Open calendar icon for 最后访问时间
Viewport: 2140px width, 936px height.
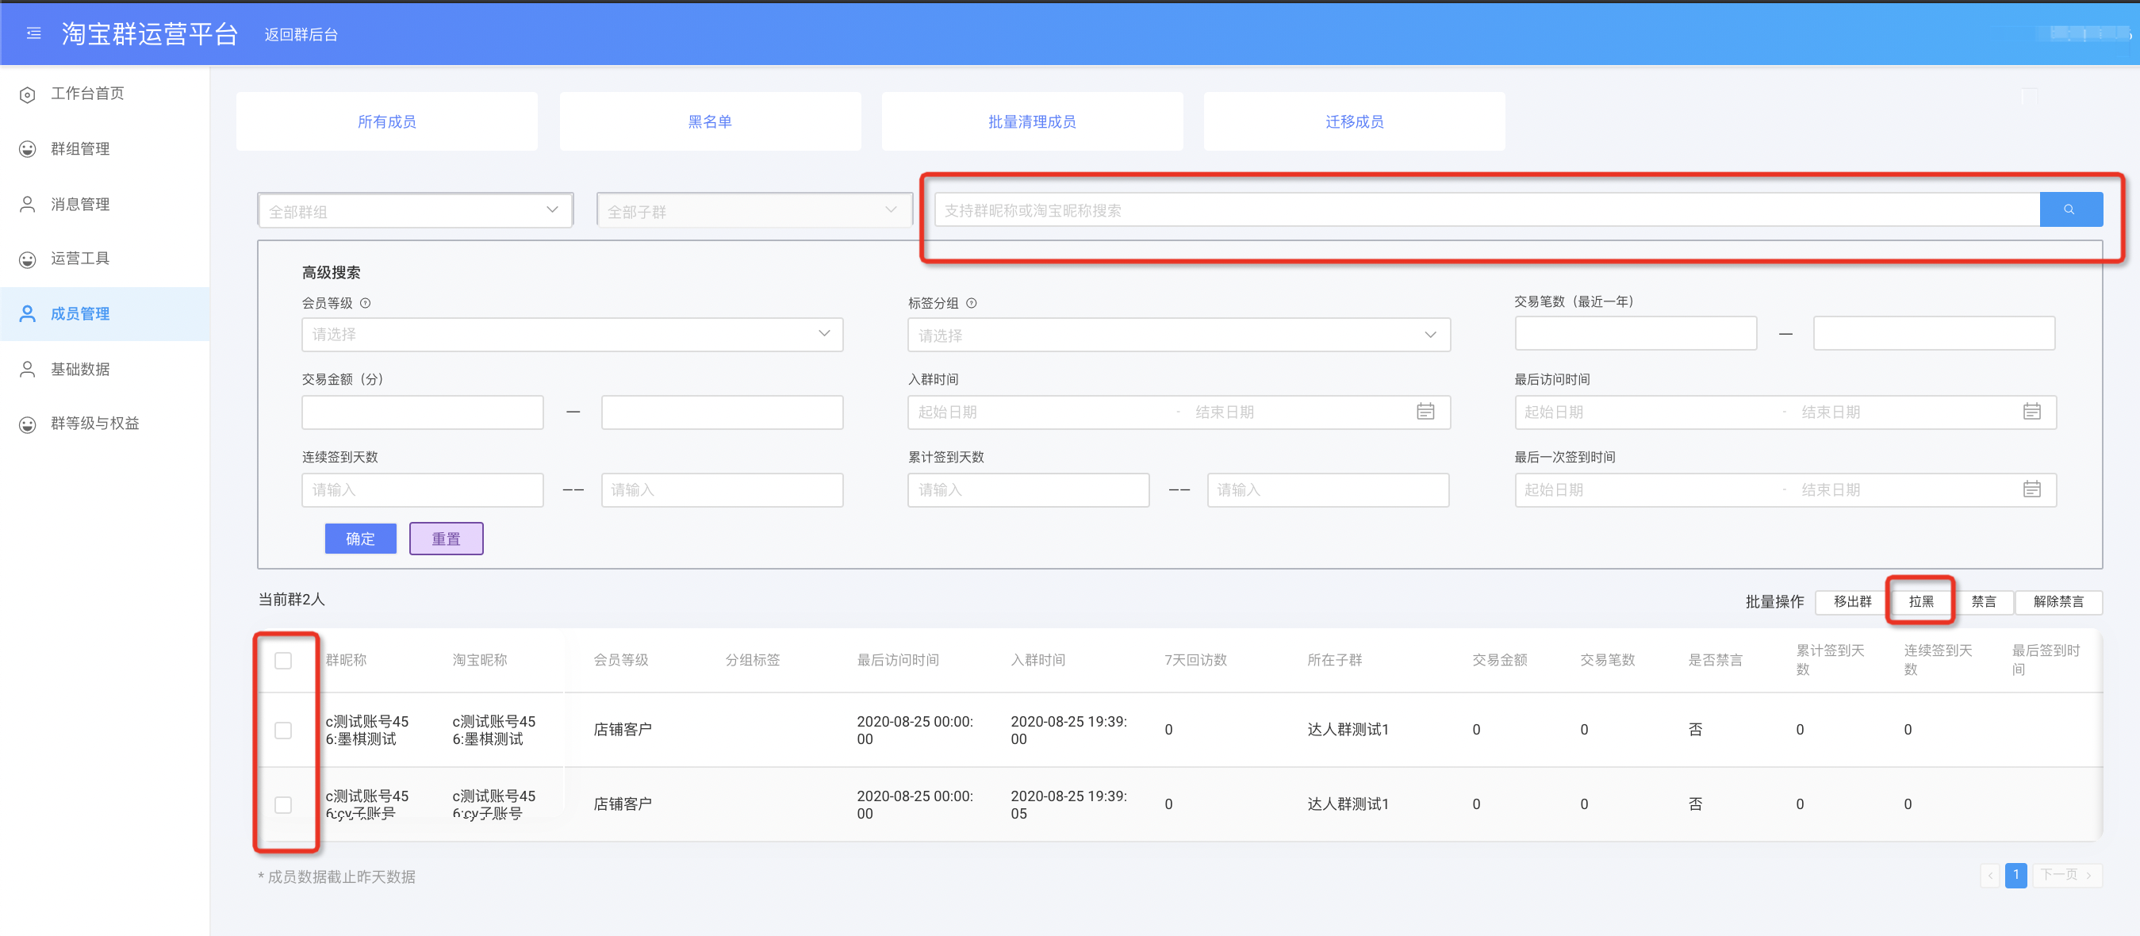pyautogui.click(x=2032, y=412)
